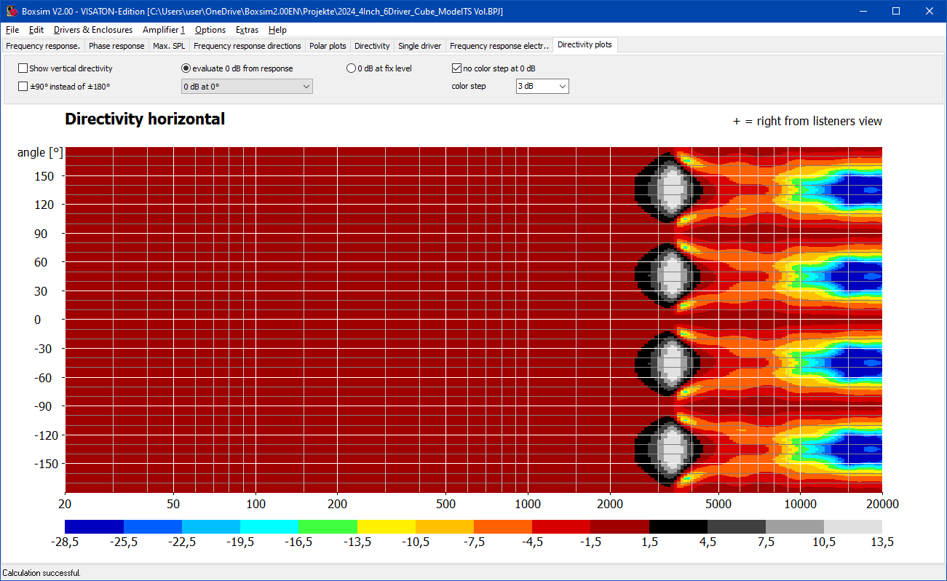Toggle ±90° instead of ±180° checkbox
Screen dimensions: 947x581
[64, 86]
